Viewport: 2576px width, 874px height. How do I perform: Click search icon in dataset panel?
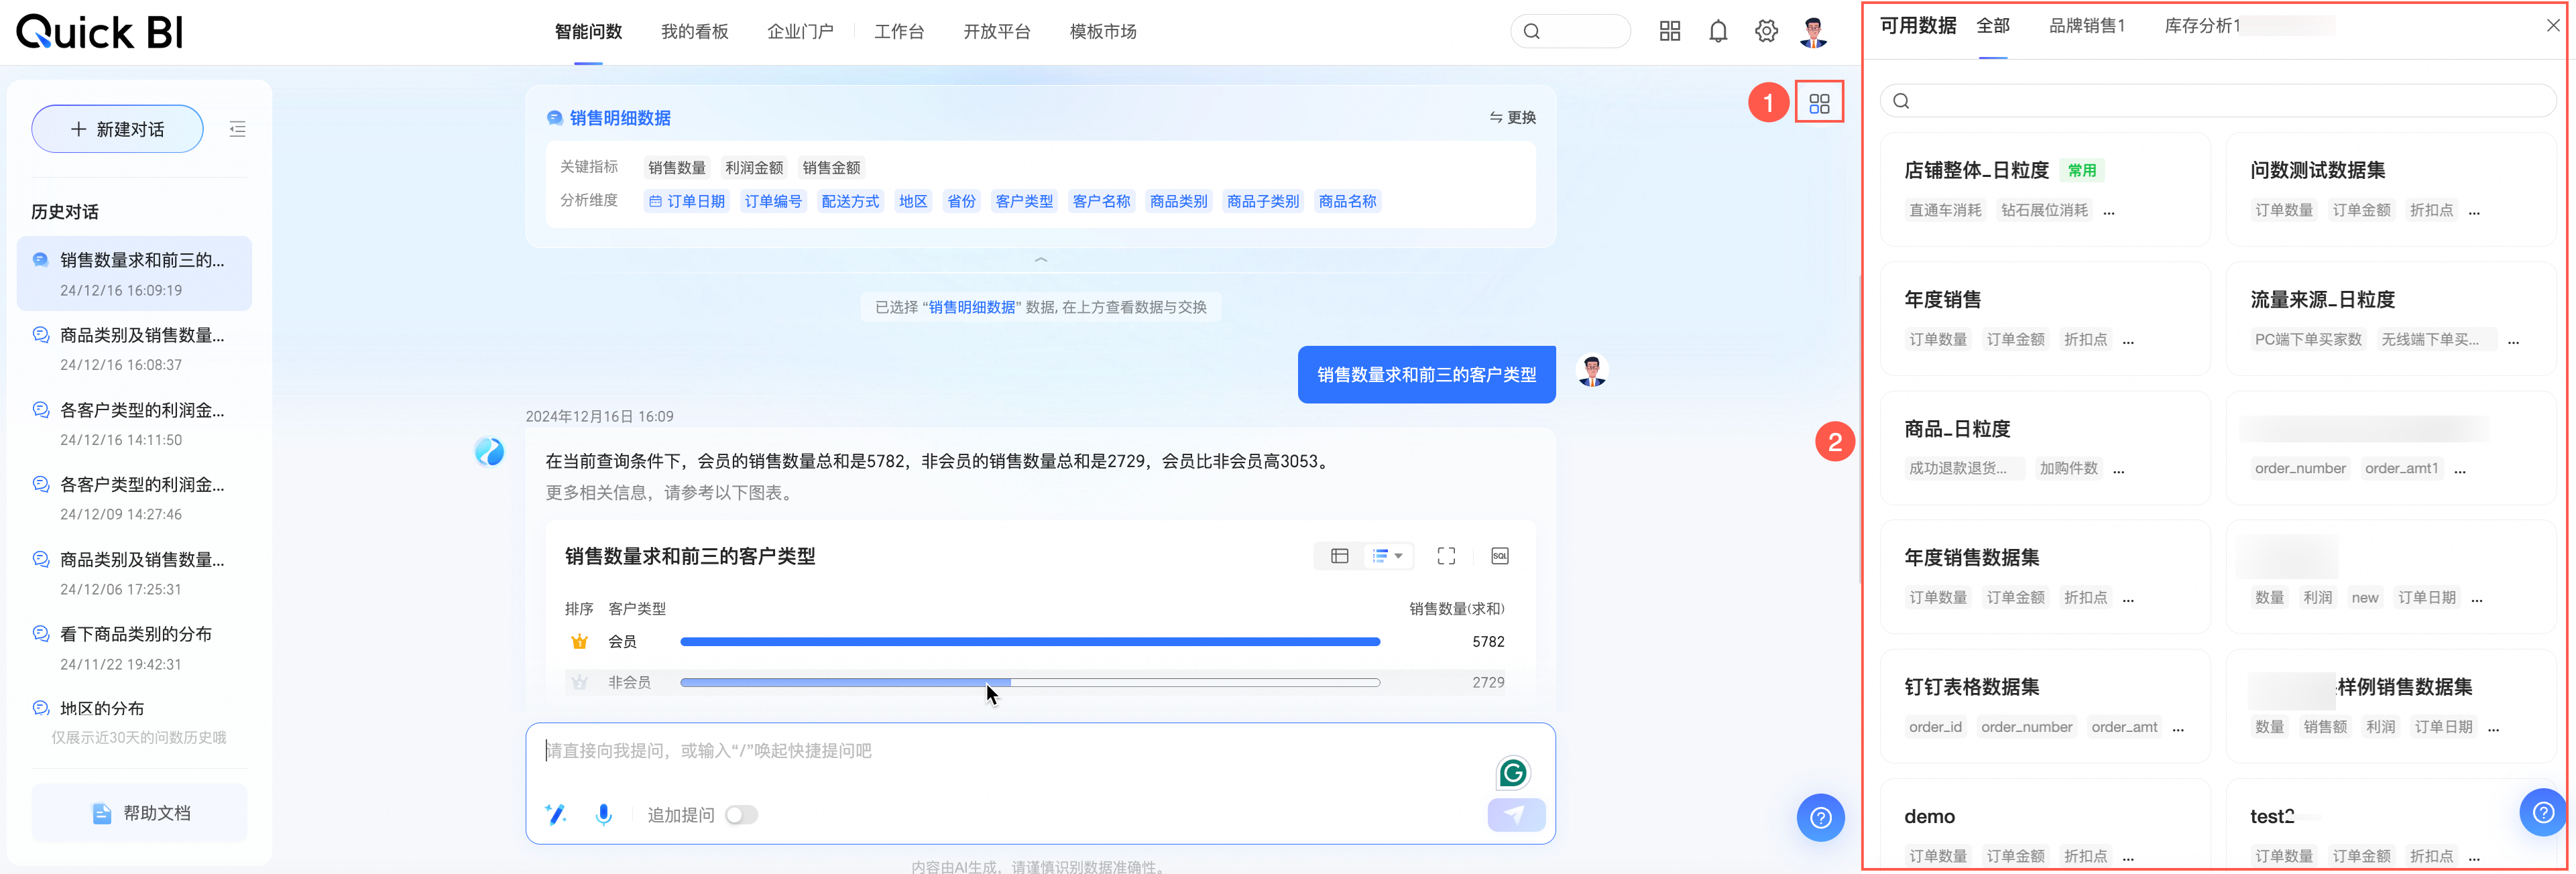(1901, 101)
